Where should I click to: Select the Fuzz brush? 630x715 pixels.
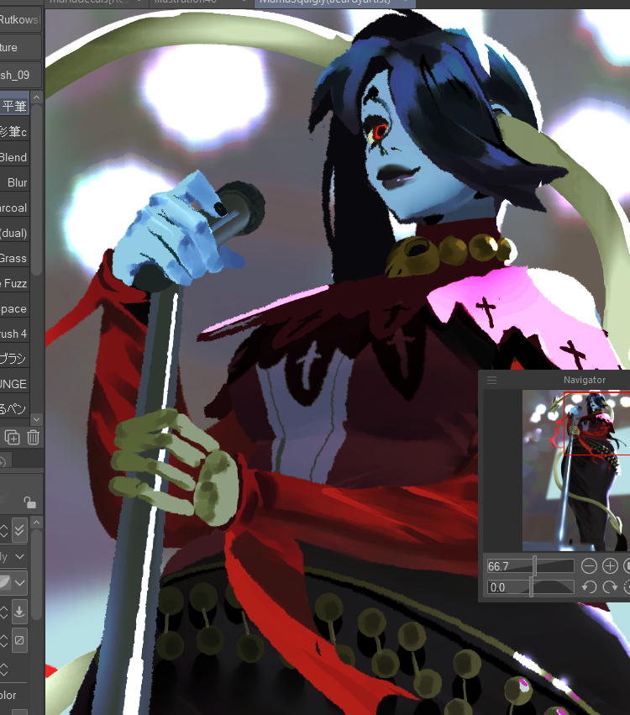click(14, 283)
